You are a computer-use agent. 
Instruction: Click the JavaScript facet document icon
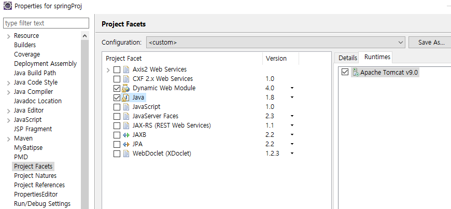pyautogui.click(x=126, y=107)
